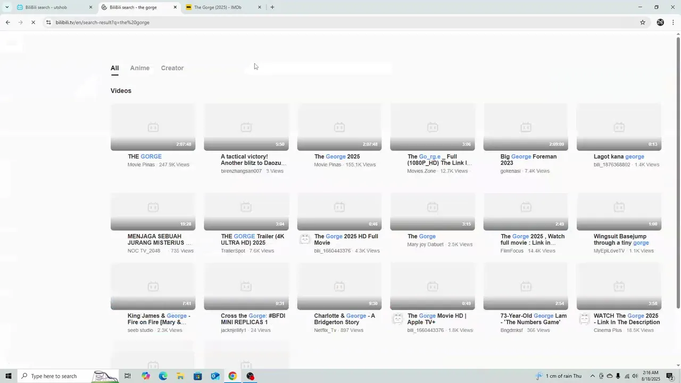Open the Windows Start menu
This screenshot has height=383, width=681.
coord(8,376)
